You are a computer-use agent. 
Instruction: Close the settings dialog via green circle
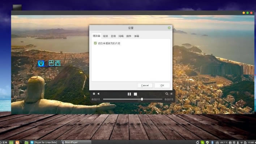169,28
